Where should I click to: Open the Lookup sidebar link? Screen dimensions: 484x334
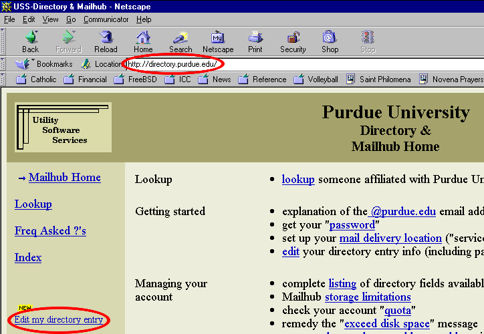(x=33, y=204)
